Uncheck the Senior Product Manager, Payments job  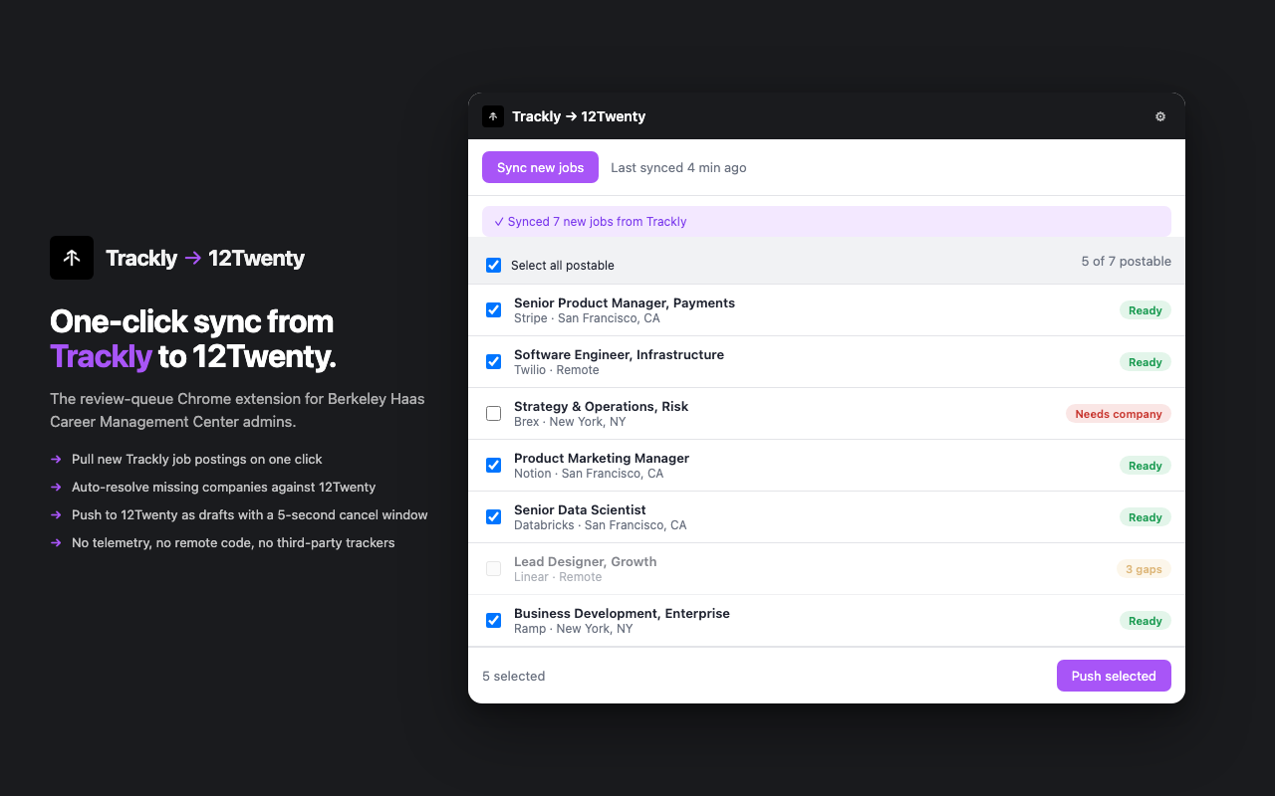point(493,309)
